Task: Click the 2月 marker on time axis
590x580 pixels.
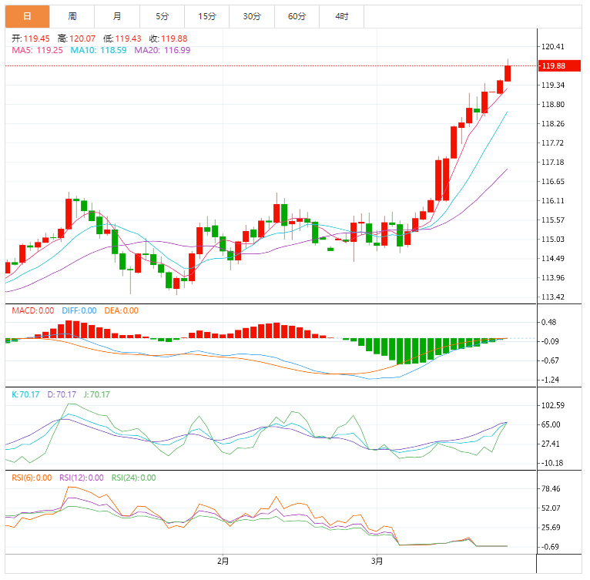Action: [x=223, y=561]
